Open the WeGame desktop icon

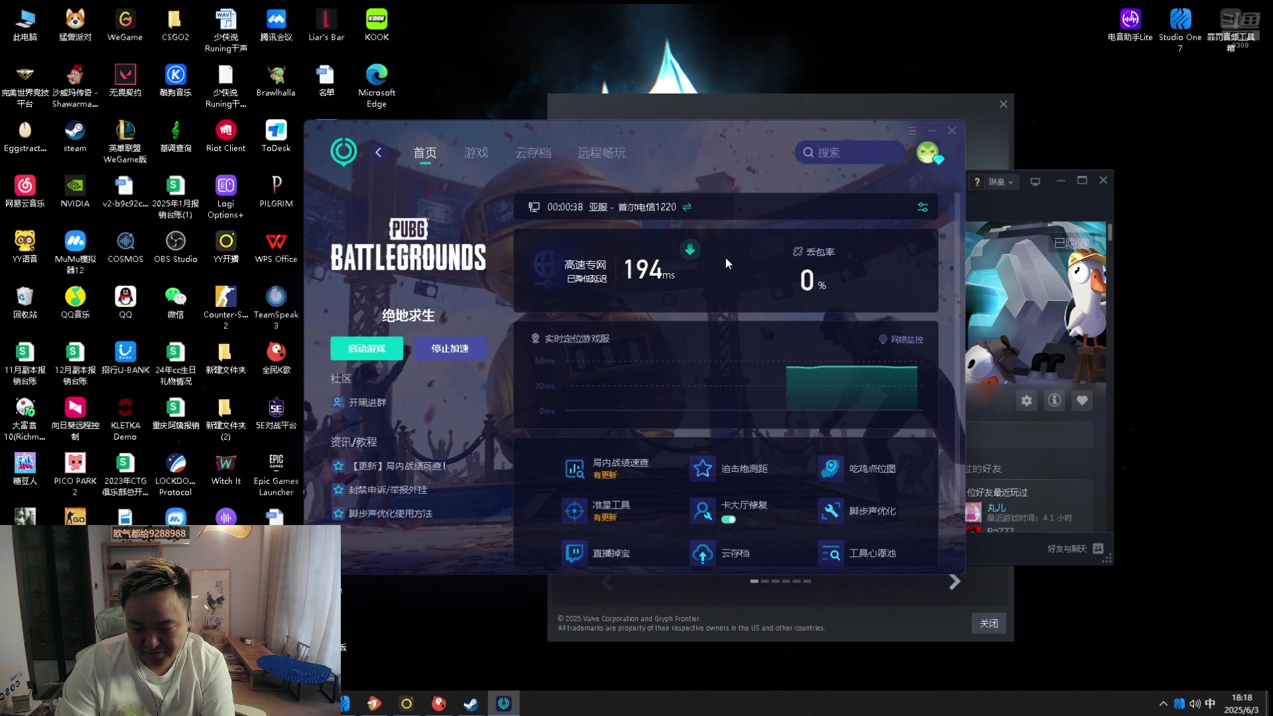tap(125, 25)
